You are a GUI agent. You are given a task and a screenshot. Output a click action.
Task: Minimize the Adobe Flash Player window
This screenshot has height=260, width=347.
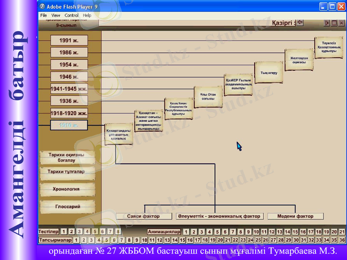pyautogui.click(x=324, y=6)
